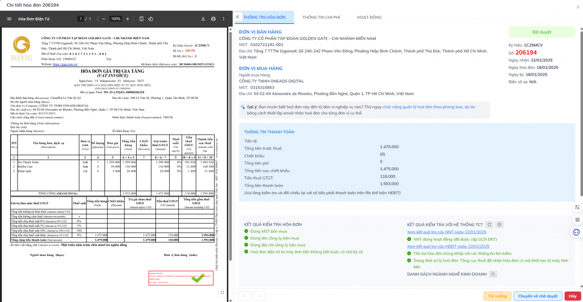Switch to the HOẠT ĐỘNG tab
This screenshot has height=302, width=583.
pyautogui.click(x=369, y=18)
